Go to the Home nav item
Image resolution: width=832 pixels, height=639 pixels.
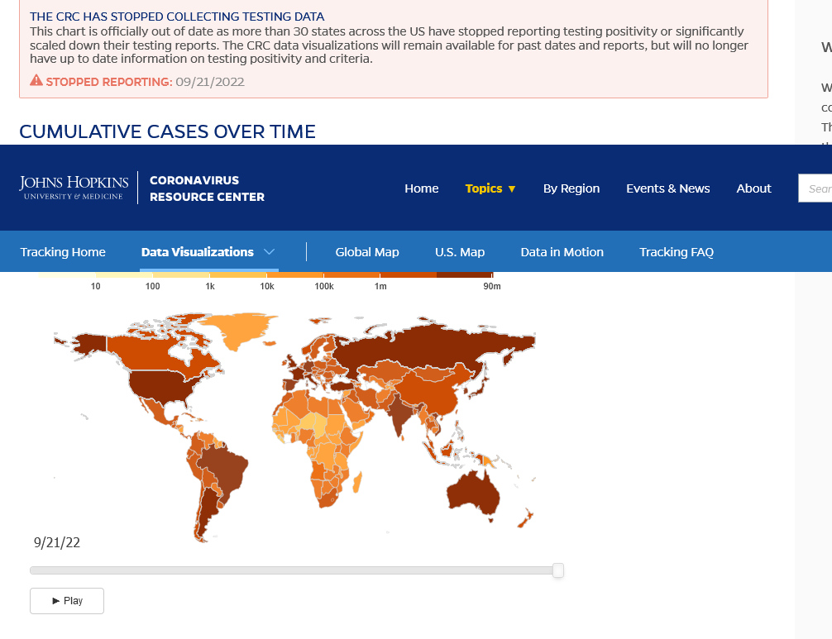pos(421,188)
